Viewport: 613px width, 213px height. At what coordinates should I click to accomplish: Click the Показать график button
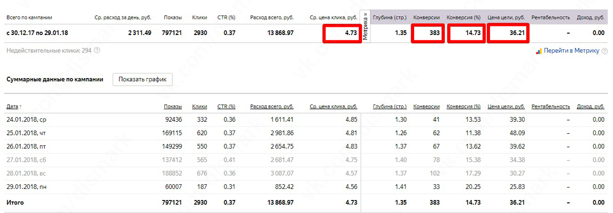(x=143, y=80)
